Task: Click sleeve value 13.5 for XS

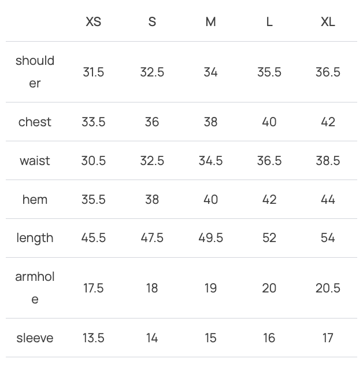Action: [93, 338]
